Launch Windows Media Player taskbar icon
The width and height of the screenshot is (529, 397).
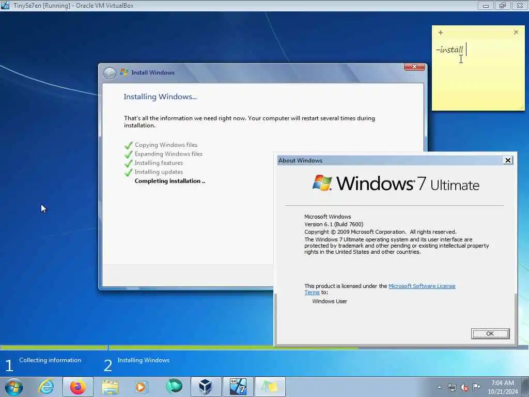141,387
